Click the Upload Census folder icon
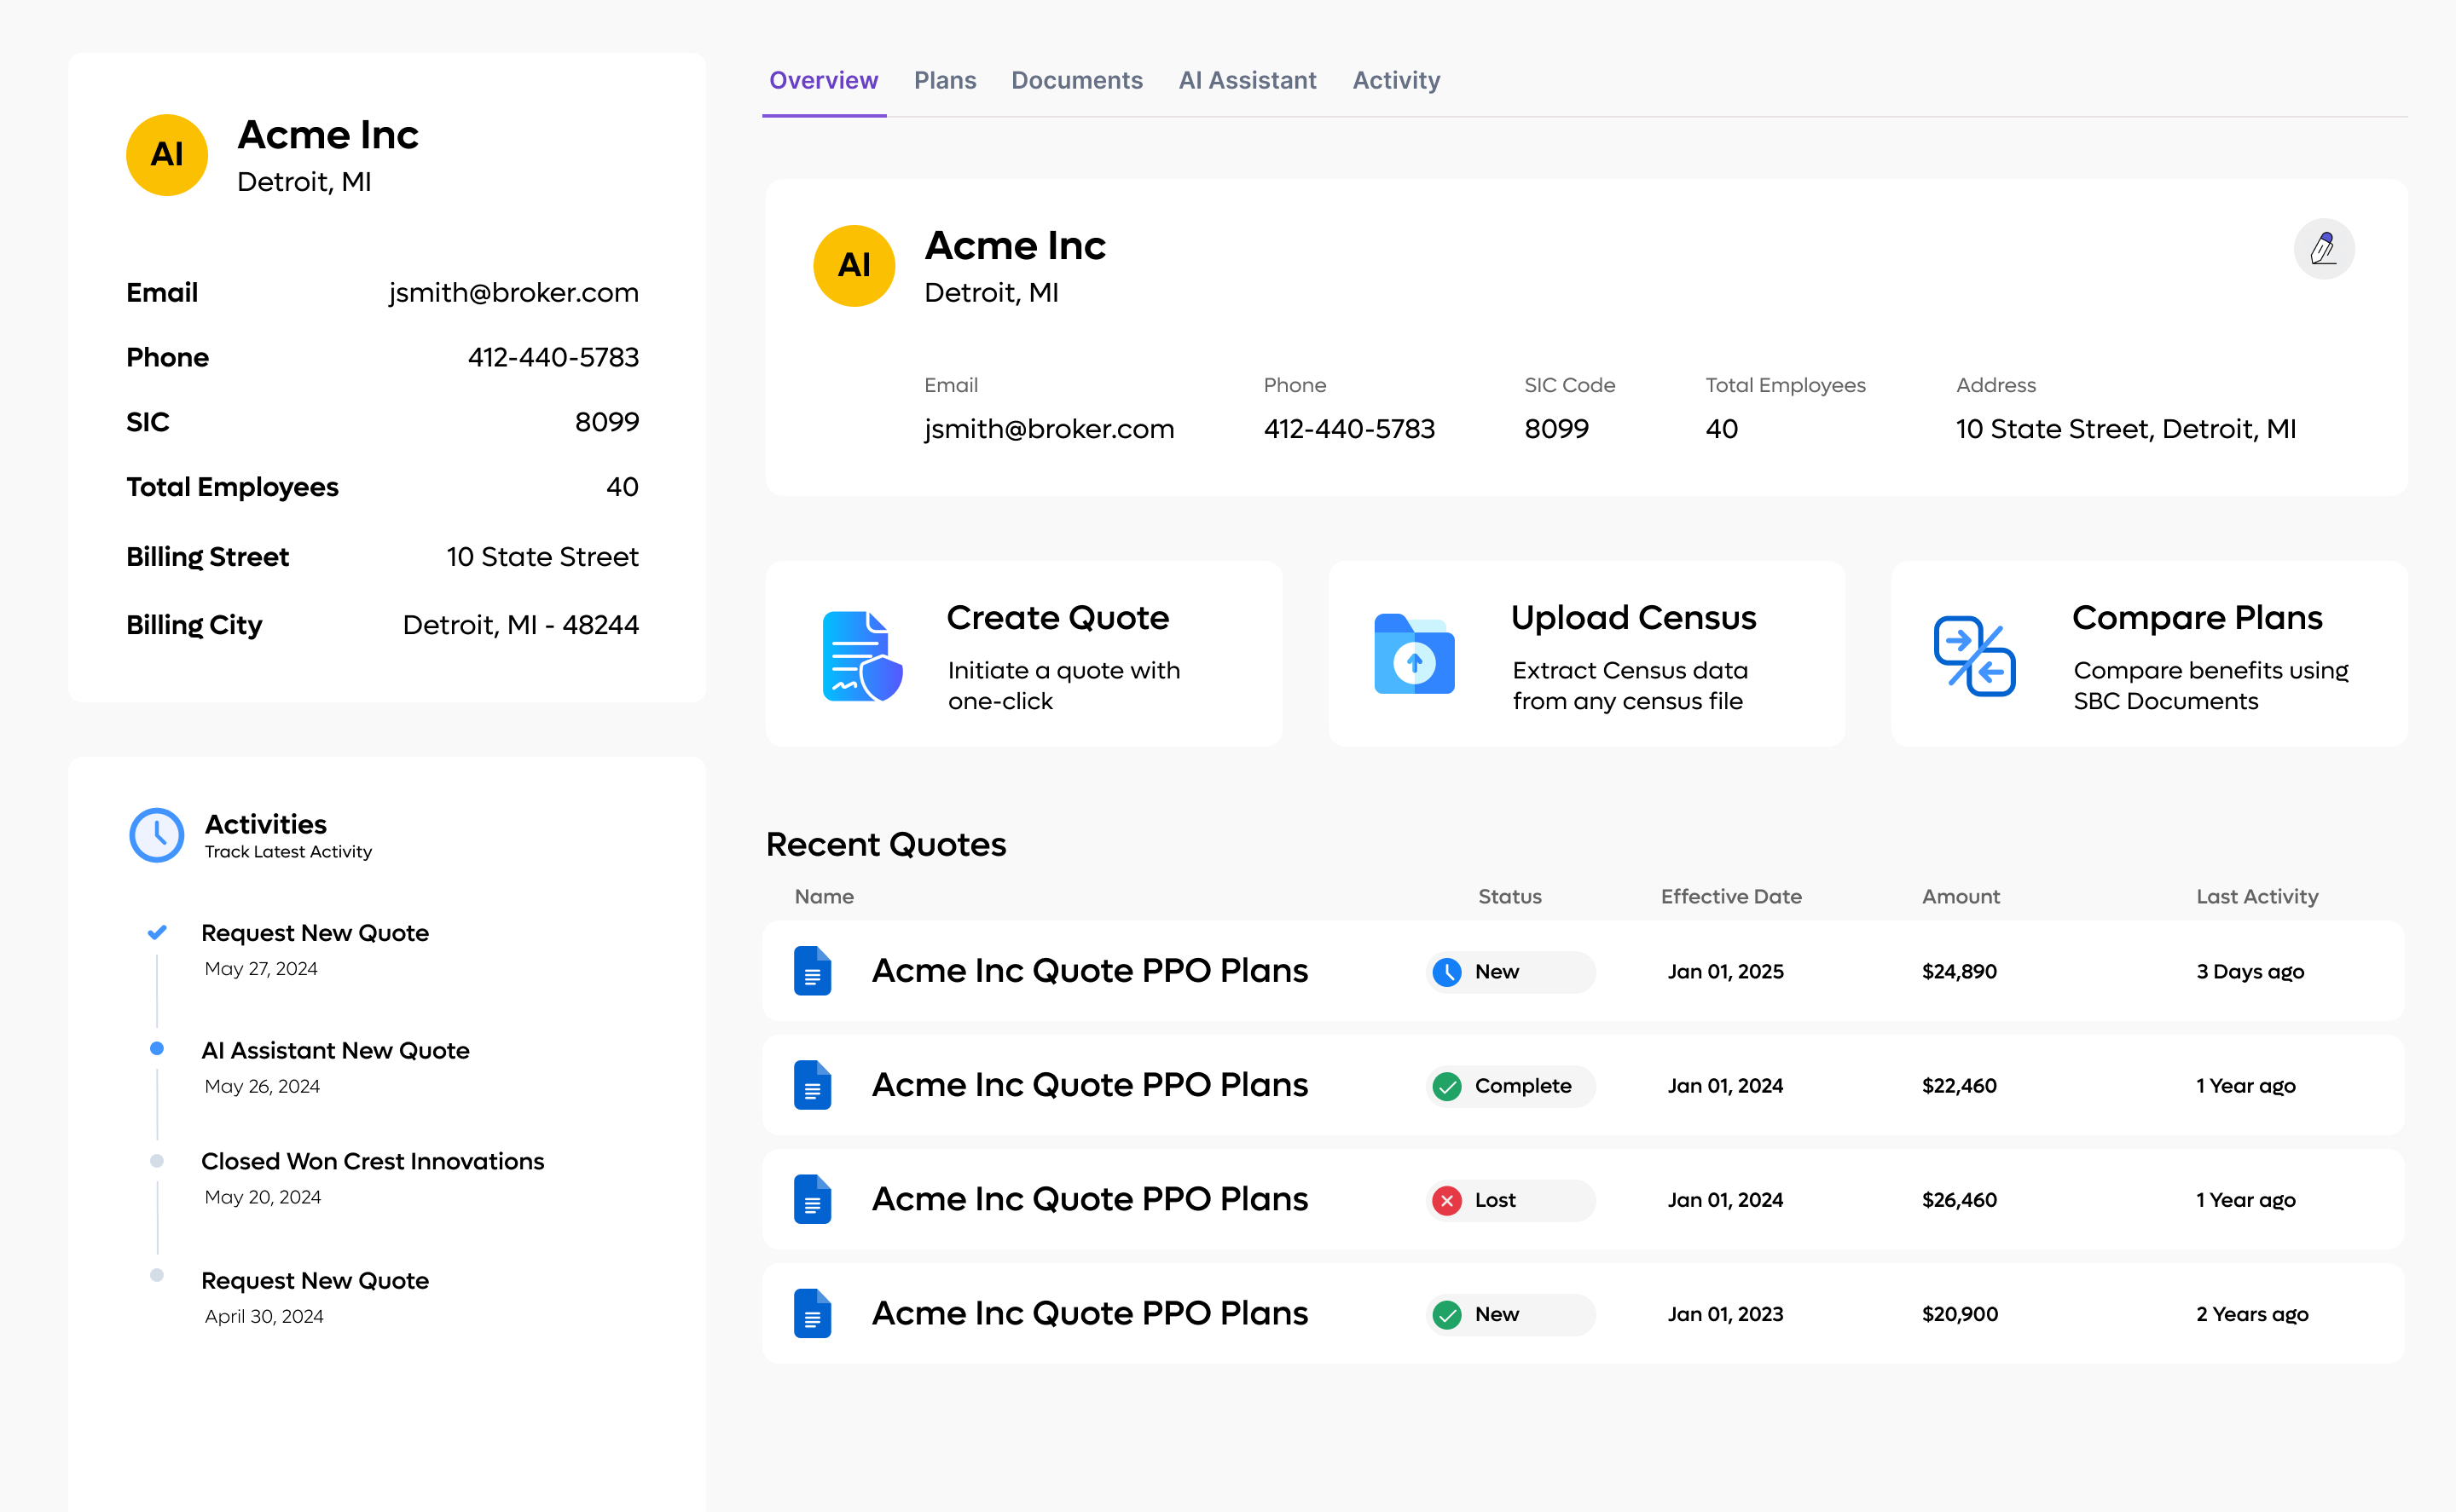The image size is (2456, 1512). click(1414, 655)
